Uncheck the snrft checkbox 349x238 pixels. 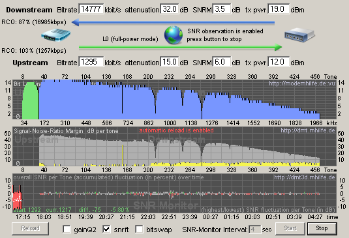coord(106,229)
